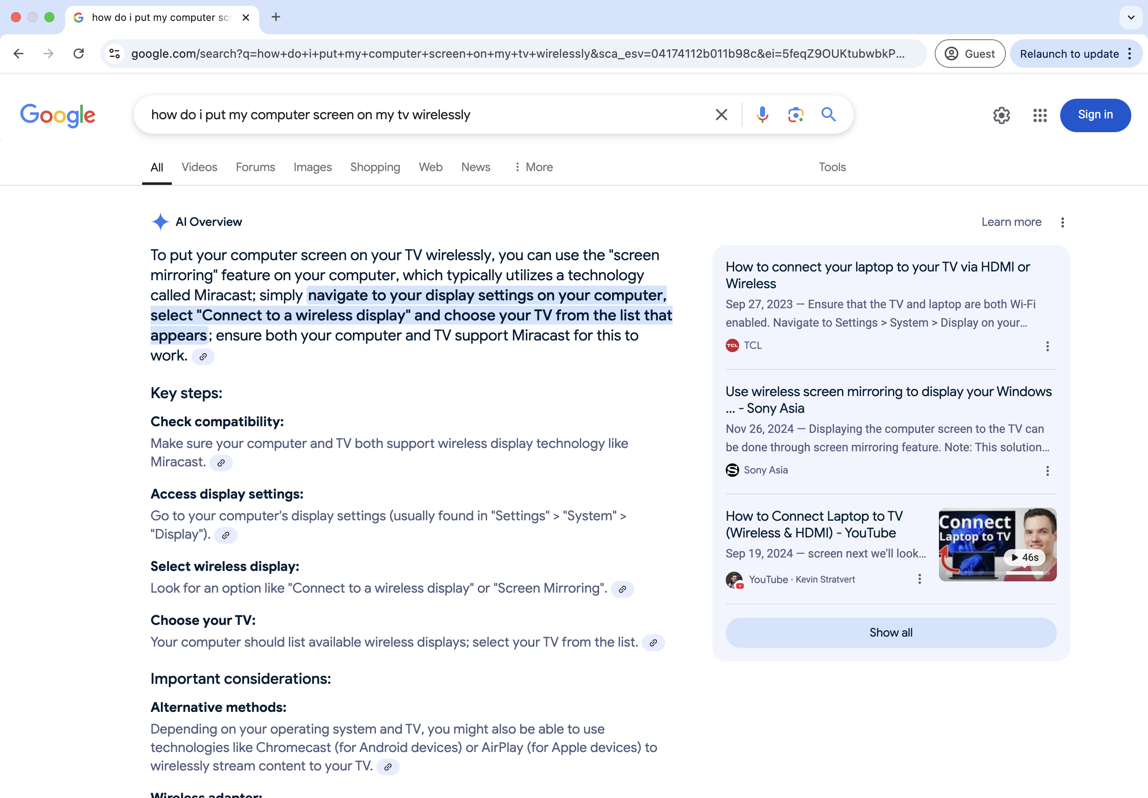Click the 'Important considerations:' heading
Viewport: 1148px width, 798px height.
click(x=240, y=678)
